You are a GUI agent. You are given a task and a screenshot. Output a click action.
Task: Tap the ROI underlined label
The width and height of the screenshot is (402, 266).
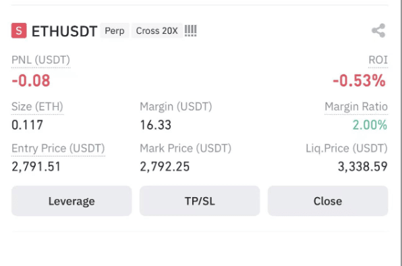[x=378, y=60]
